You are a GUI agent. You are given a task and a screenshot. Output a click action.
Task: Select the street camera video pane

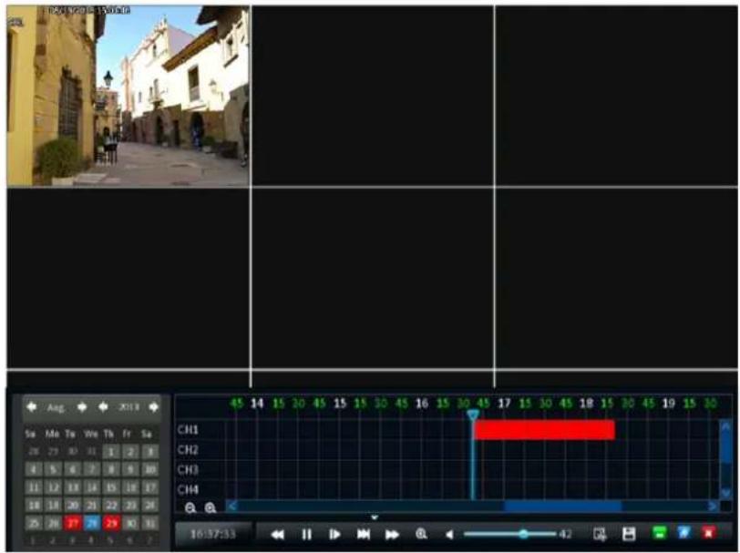point(128,97)
